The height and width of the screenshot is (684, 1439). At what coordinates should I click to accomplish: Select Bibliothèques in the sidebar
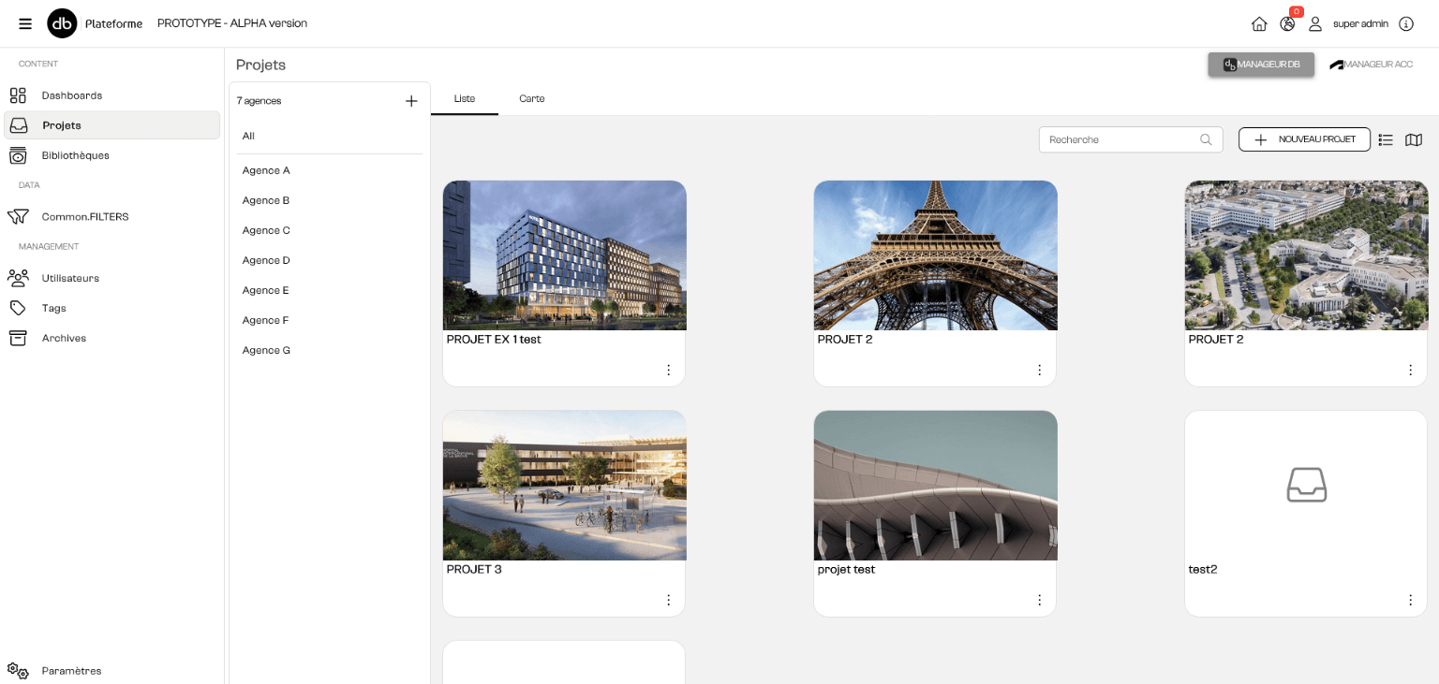click(x=75, y=155)
